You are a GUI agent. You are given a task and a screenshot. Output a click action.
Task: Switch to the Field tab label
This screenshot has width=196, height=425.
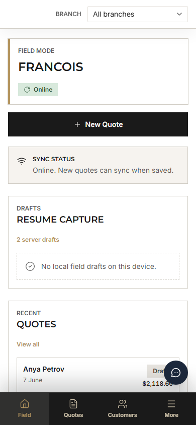[24, 415]
